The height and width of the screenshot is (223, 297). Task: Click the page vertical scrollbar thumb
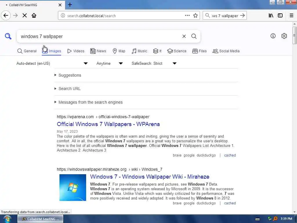pyautogui.click(x=294, y=35)
